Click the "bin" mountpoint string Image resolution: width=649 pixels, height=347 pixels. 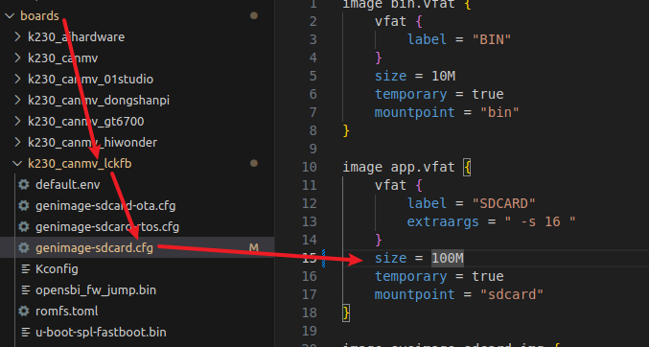[499, 112]
